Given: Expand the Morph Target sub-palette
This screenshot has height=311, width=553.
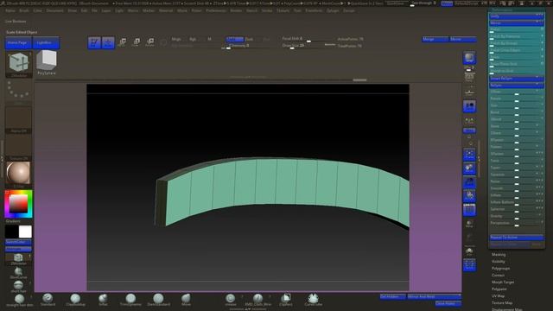Looking at the screenshot, I should (503, 282).
